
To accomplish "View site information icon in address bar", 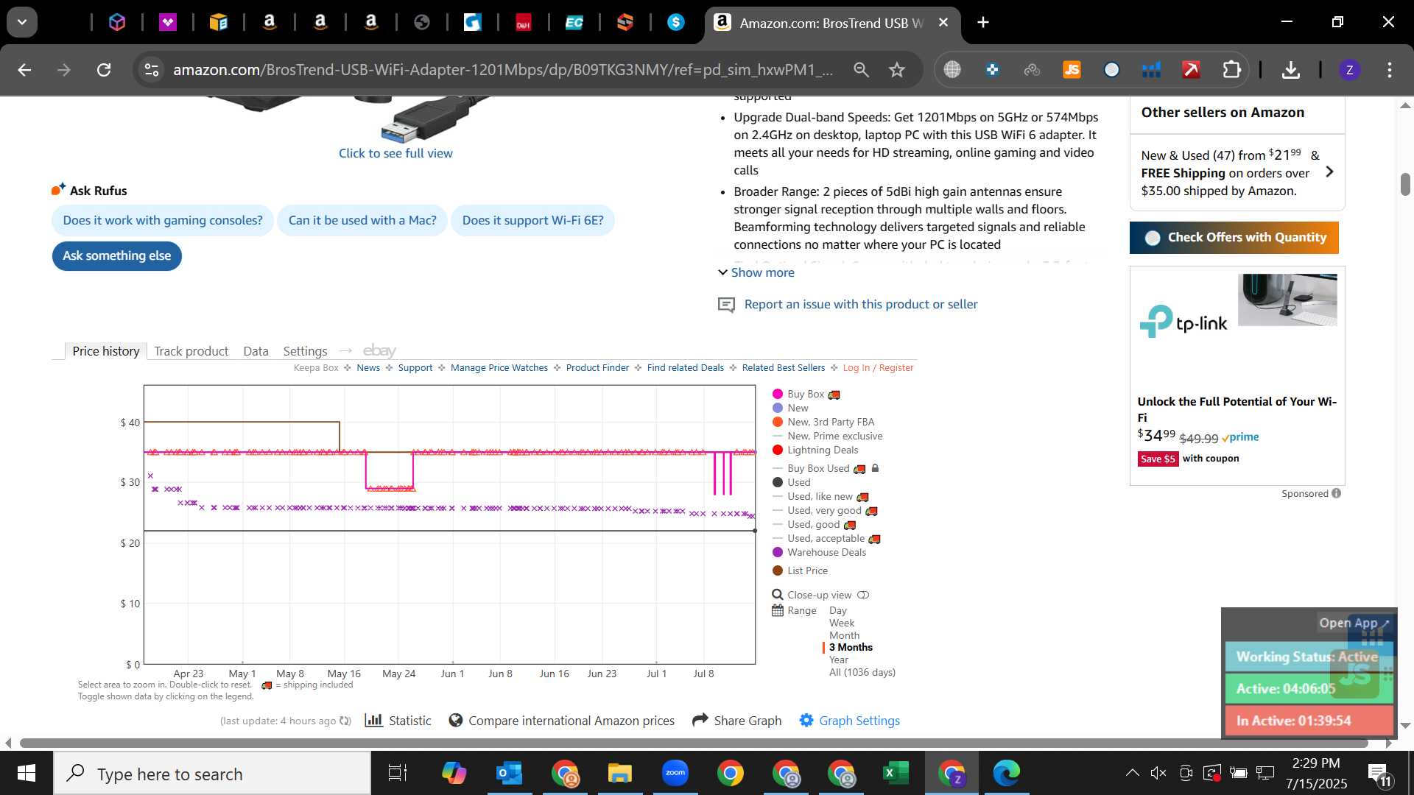I will [151, 70].
